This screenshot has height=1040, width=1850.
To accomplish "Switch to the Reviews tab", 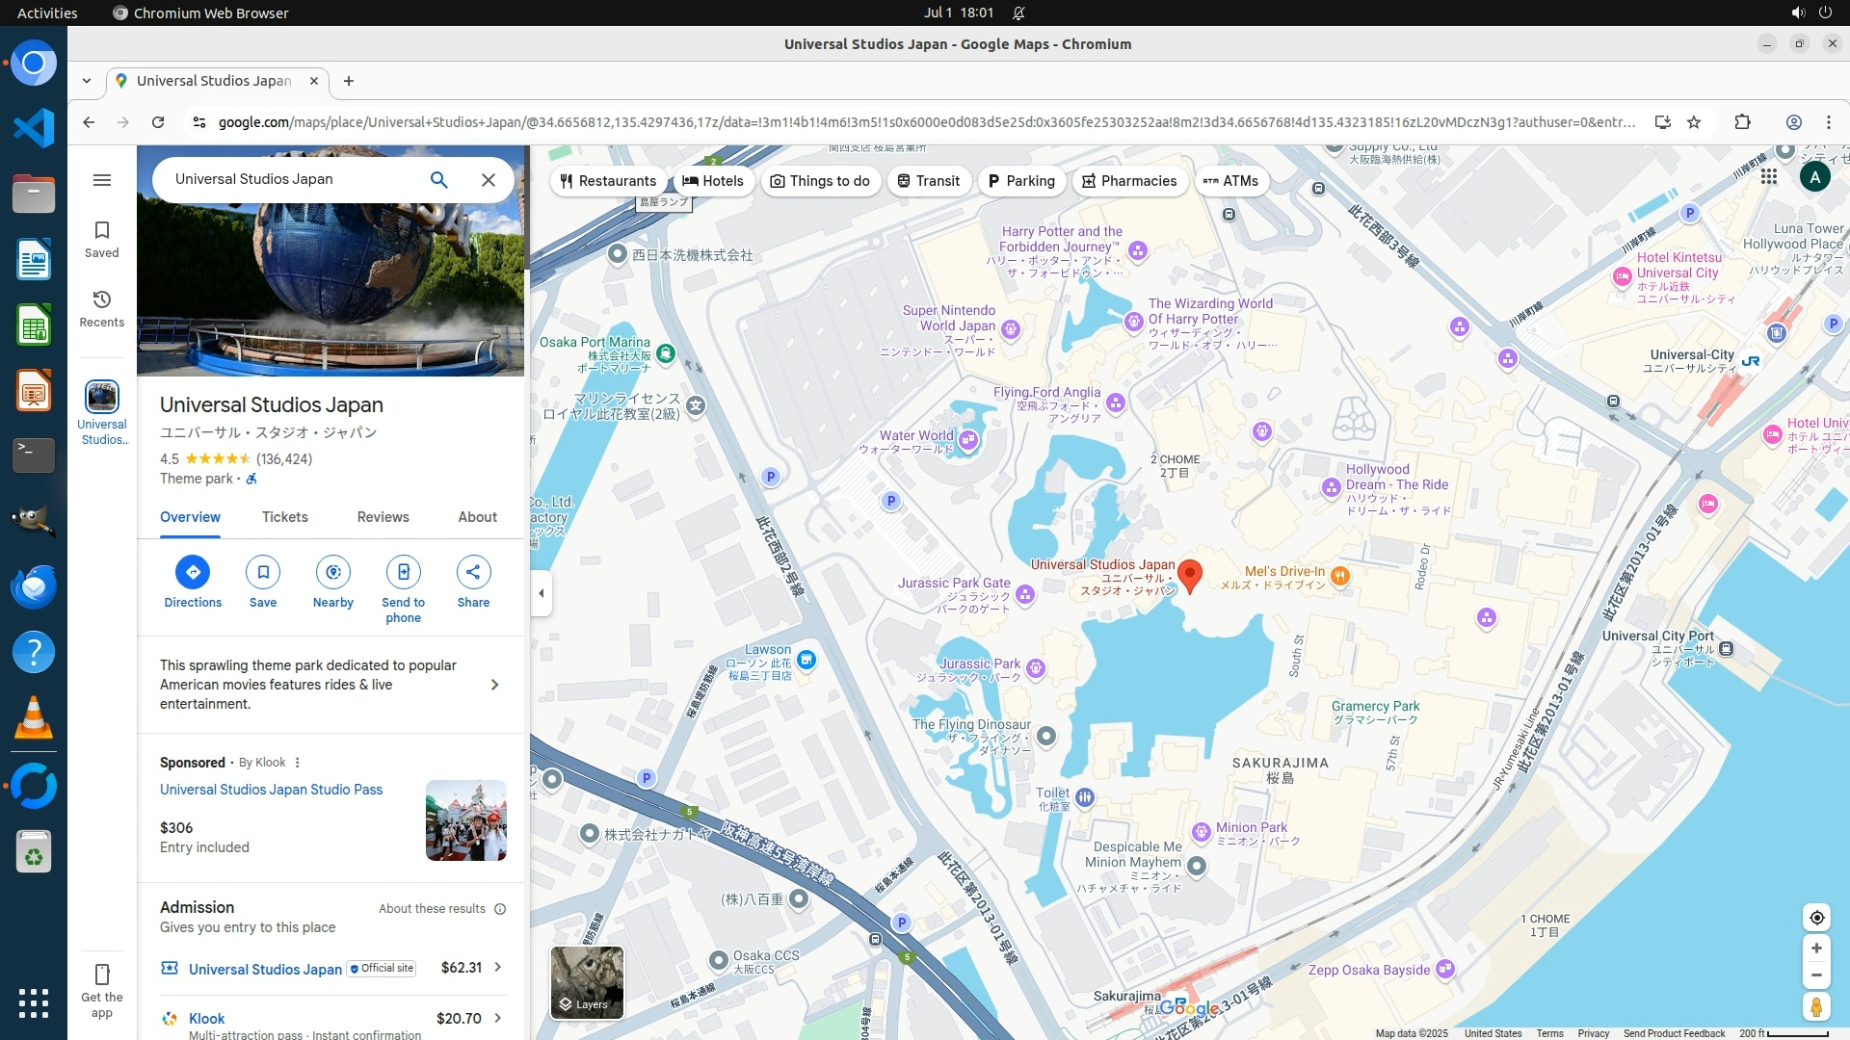I will 383,517.
